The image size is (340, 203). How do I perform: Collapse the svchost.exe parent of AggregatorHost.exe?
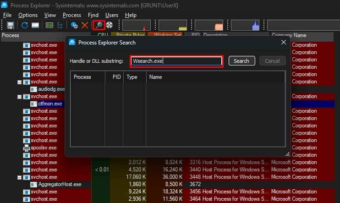tap(19, 178)
